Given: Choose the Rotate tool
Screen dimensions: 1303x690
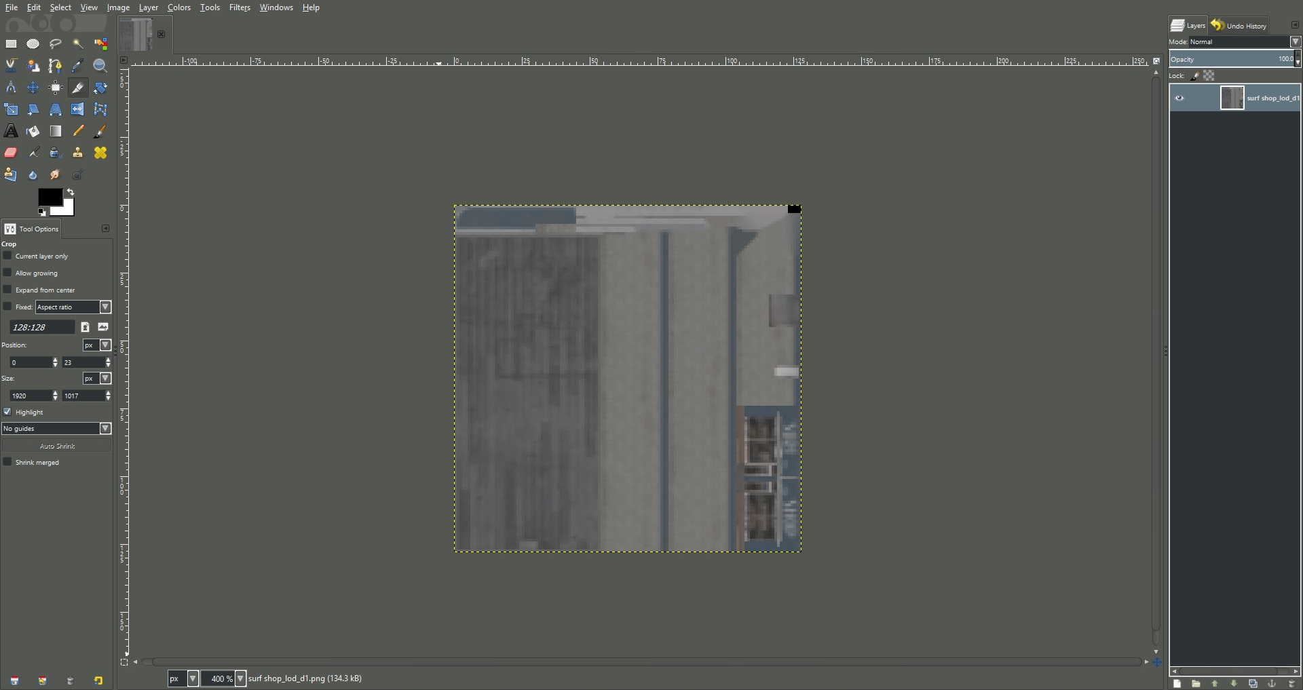Looking at the screenshot, I should pyautogui.click(x=100, y=88).
